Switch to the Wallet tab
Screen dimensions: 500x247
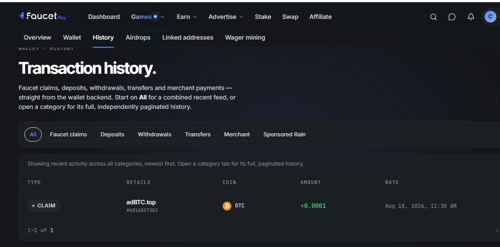(72, 37)
